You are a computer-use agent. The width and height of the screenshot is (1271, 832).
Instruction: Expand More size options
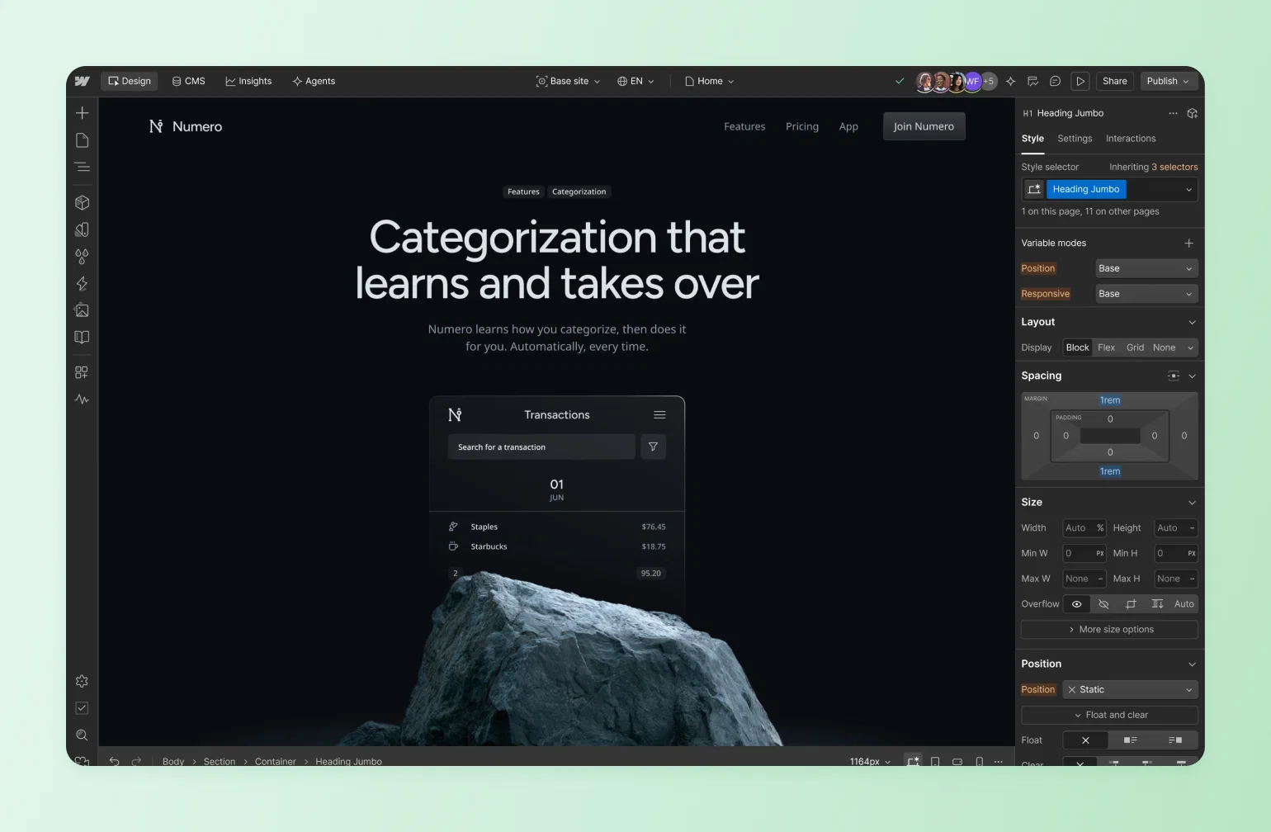click(x=1109, y=630)
